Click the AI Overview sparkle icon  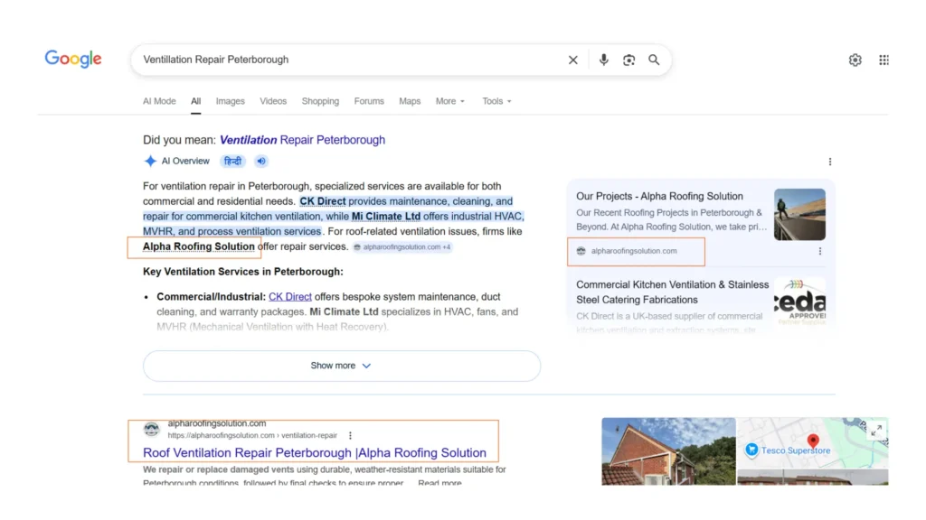click(150, 161)
